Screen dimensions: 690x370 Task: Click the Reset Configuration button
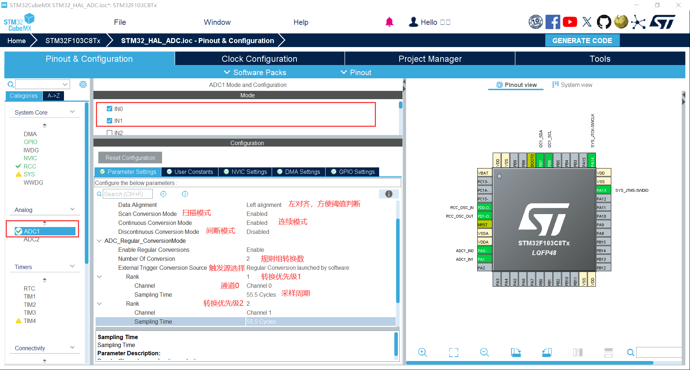pyautogui.click(x=130, y=158)
